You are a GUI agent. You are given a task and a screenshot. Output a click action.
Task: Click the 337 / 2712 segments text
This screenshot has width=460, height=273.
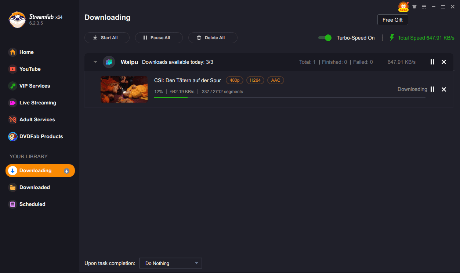tap(222, 92)
